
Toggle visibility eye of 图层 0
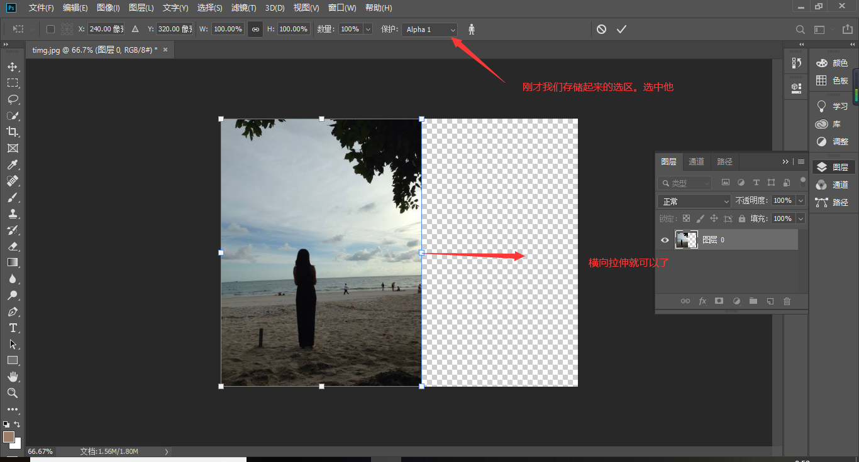(665, 240)
